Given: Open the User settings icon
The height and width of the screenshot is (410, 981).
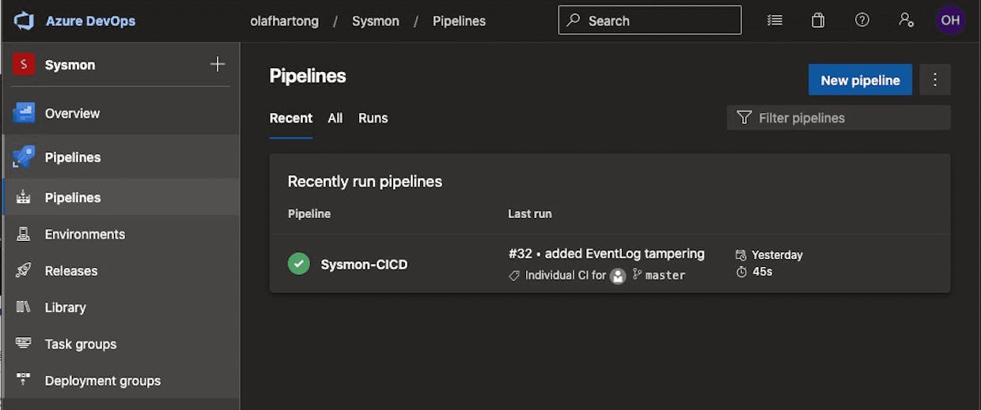Looking at the screenshot, I should (907, 21).
